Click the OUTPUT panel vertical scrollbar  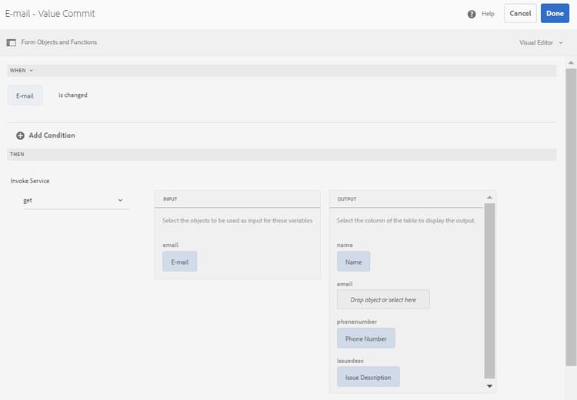pos(489,291)
